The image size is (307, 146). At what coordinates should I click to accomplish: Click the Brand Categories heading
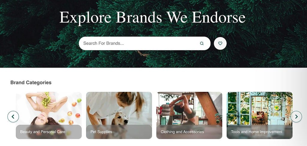(31, 83)
